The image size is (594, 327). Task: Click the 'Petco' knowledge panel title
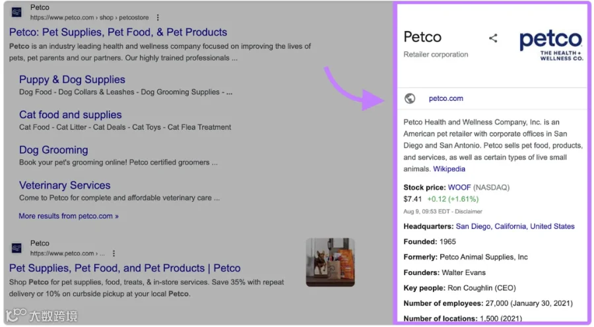422,37
